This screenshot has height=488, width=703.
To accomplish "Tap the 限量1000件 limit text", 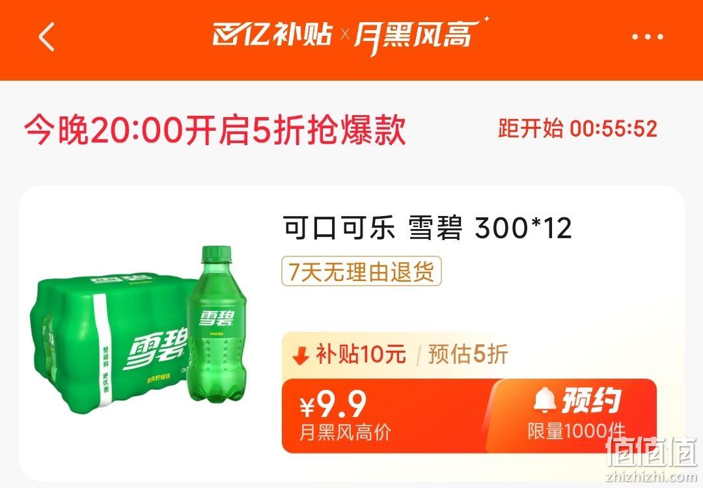I will coord(576,431).
